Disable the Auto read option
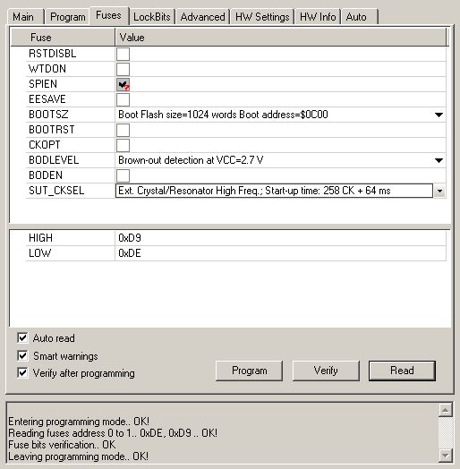Viewport: 460px width, 469px height. click(x=22, y=337)
